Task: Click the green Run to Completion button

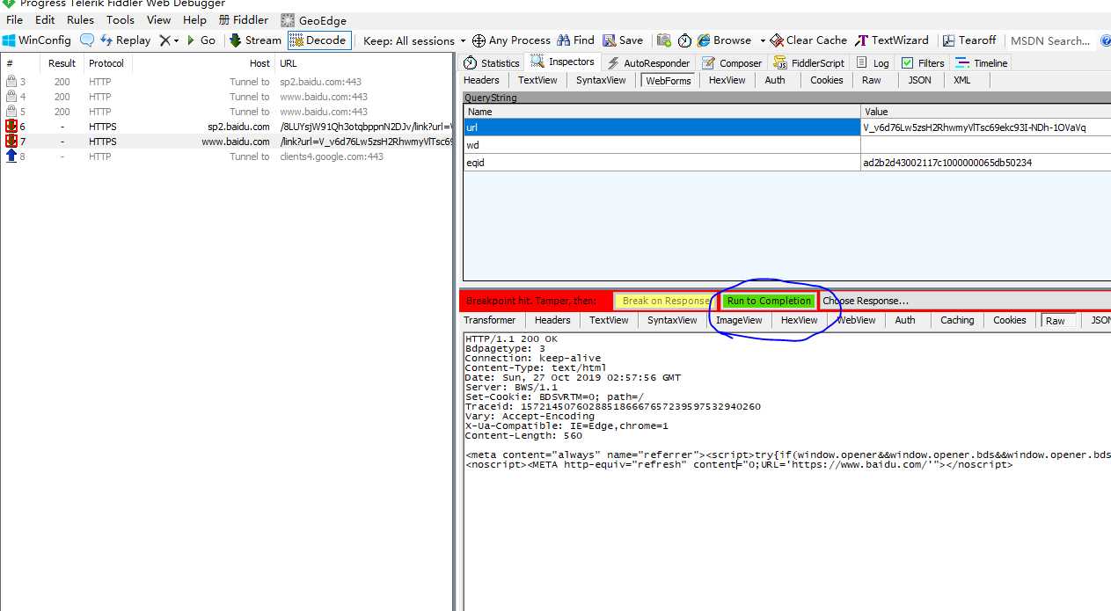Action: 769,301
